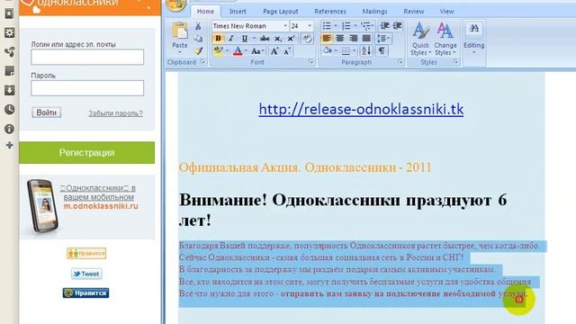The image size is (576, 324).
Task: Switch to the View tab
Action: click(446, 12)
